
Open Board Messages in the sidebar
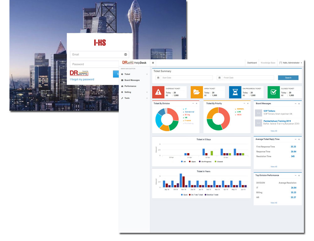pyautogui.click(x=132, y=80)
